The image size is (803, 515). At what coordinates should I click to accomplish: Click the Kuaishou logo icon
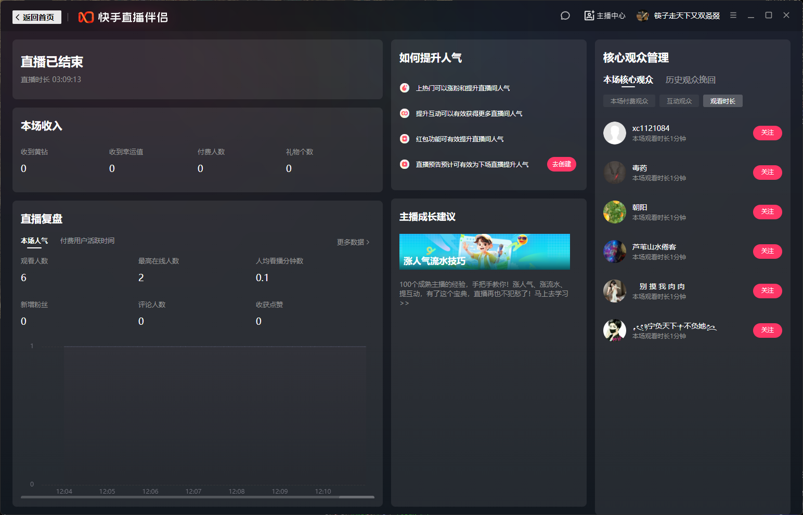click(86, 17)
